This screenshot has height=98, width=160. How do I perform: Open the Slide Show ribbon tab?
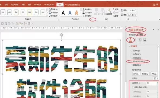(x=15, y=5)
